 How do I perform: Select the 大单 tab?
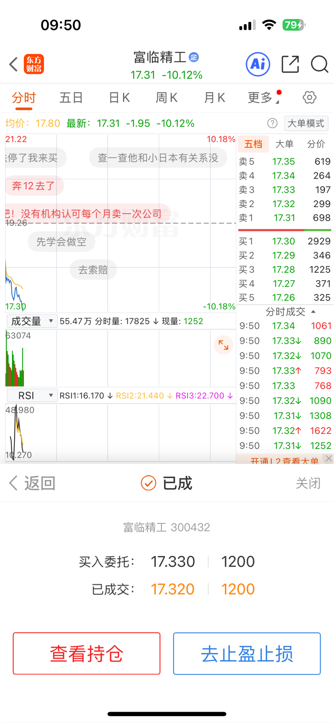pyautogui.click(x=284, y=144)
